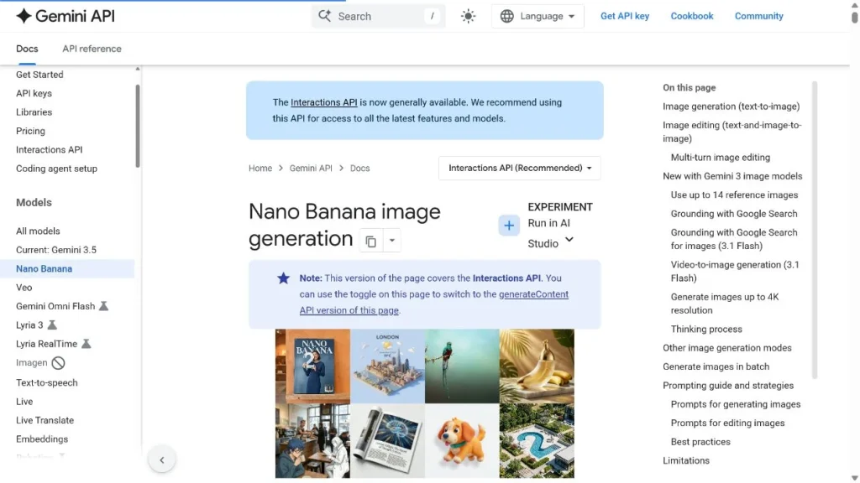
Task: Click the pool aerial view thumbnail
Action: (537, 441)
